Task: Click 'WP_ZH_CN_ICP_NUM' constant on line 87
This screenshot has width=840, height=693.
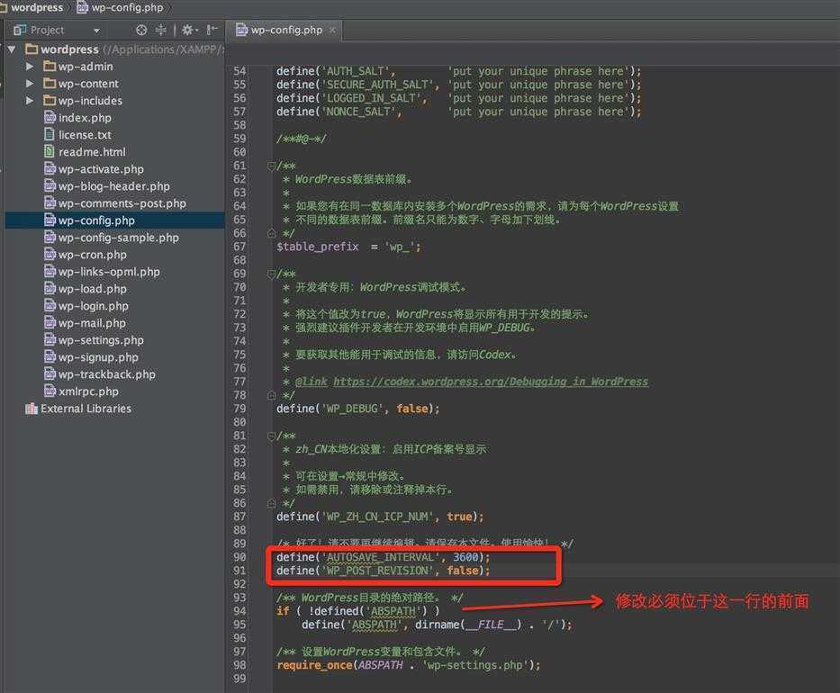Action: click(377, 517)
